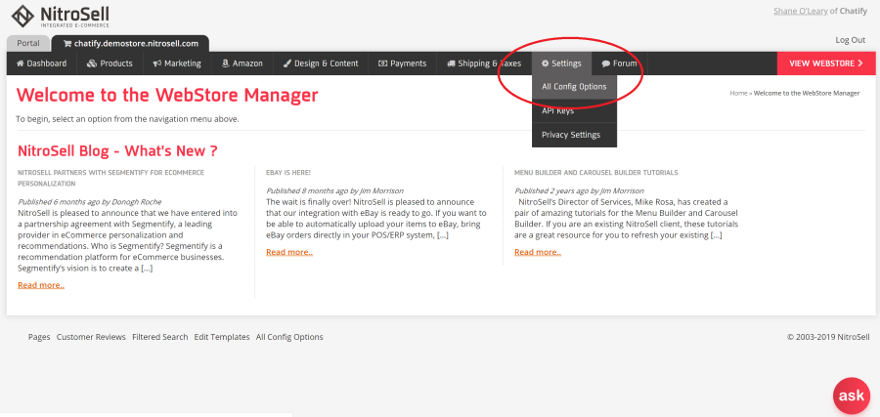
Task: Click the Marketing megaphone icon
Action: pyautogui.click(x=157, y=63)
